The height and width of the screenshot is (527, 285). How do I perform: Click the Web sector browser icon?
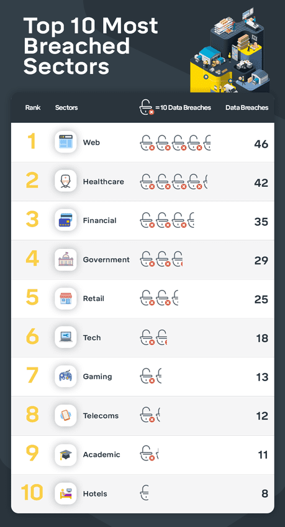66,142
